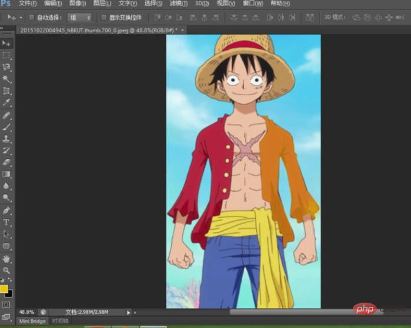Select the History Brush tool

(x=6, y=150)
